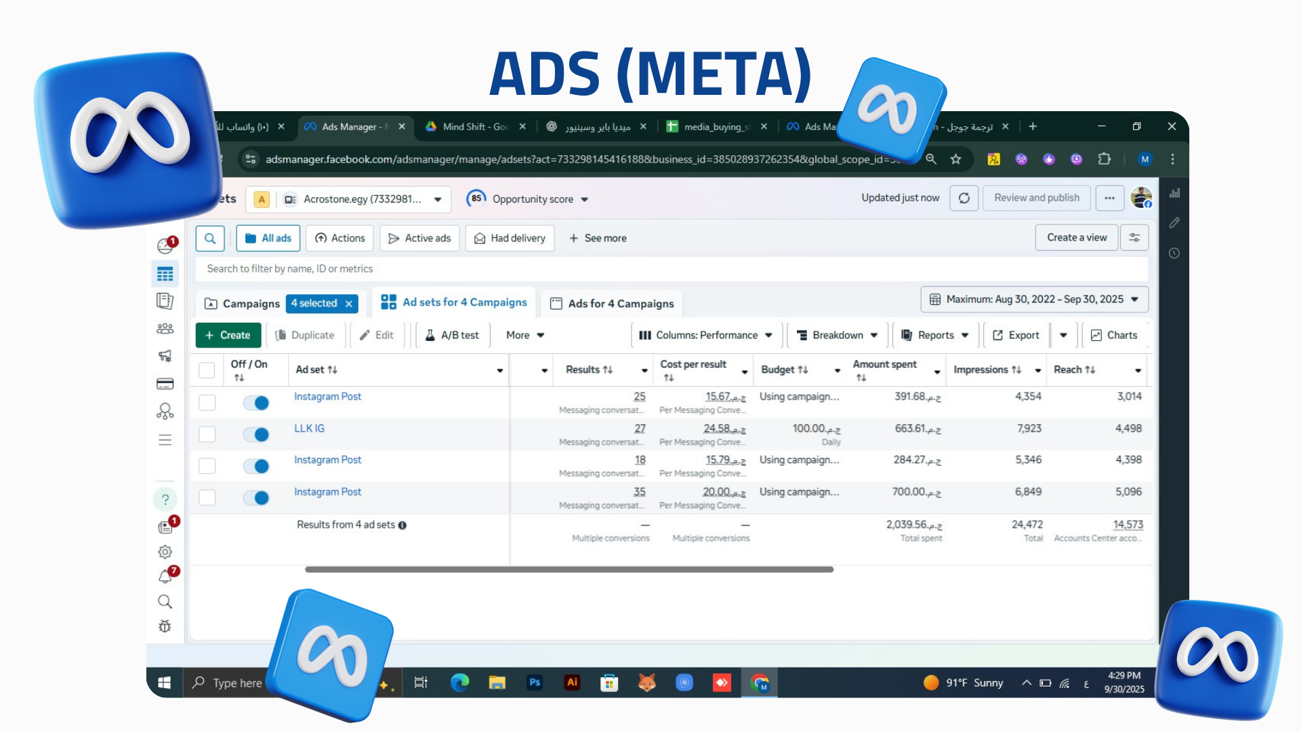Viewport: 1301px width, 732px height.
Task: Open the Breakdown dropdown menu
Action: pos(838,335)
